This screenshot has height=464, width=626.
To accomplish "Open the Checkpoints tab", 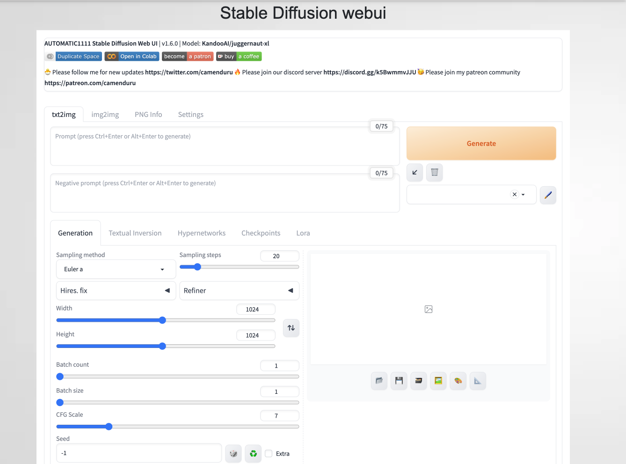I will (261, 233).
